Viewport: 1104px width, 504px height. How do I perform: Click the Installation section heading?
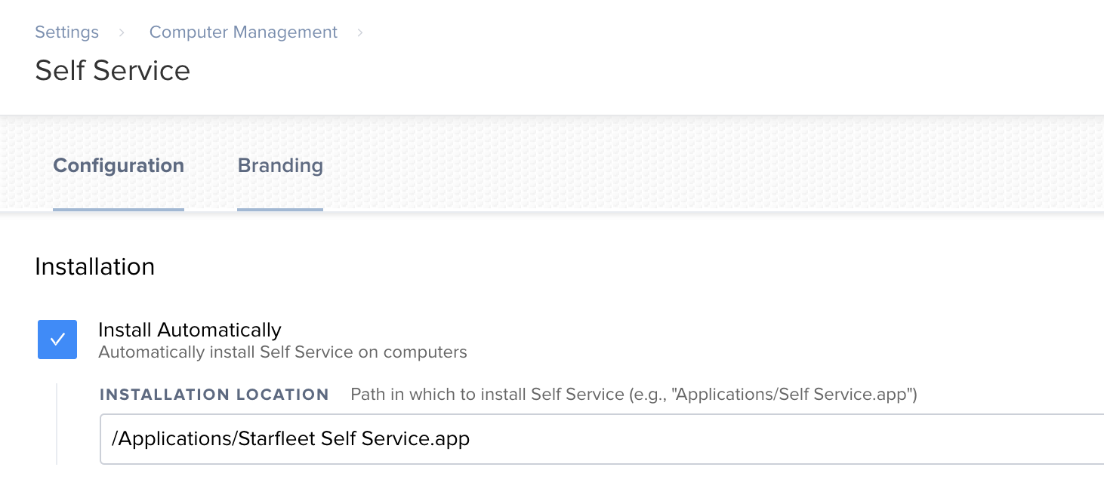95,266
